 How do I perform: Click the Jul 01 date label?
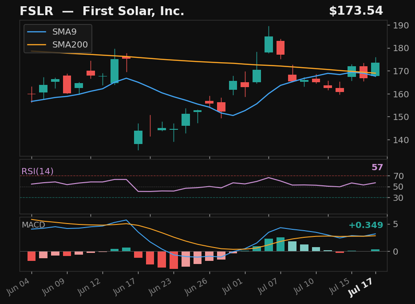[233, 286]
